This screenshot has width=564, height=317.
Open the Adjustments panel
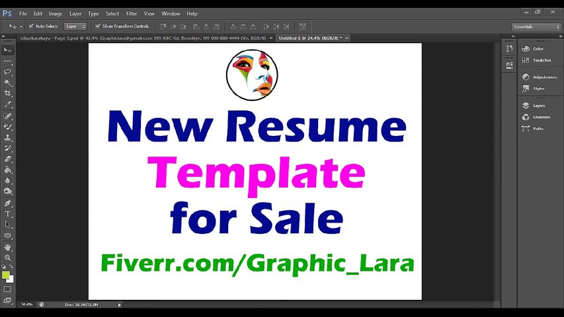pyautogui.click(x=538, y=77)
